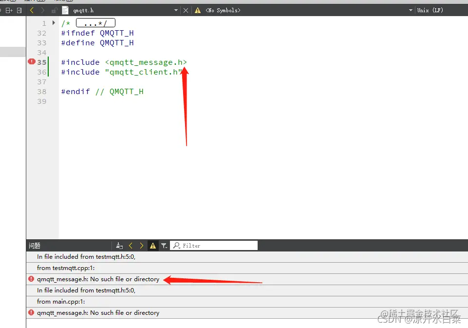Click the #ifndef QMQTT_H line
This screenshot has width=468, height=328.
click(97, 33)
